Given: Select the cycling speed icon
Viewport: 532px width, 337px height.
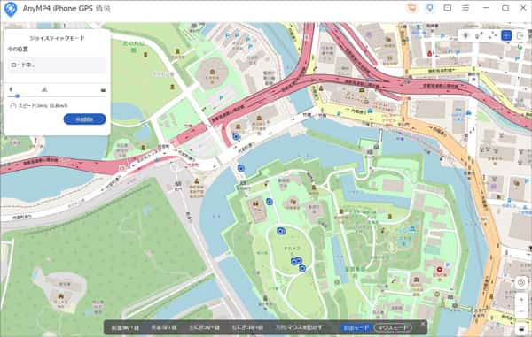Looking at the screenshot, I should [x=44, y=89].
